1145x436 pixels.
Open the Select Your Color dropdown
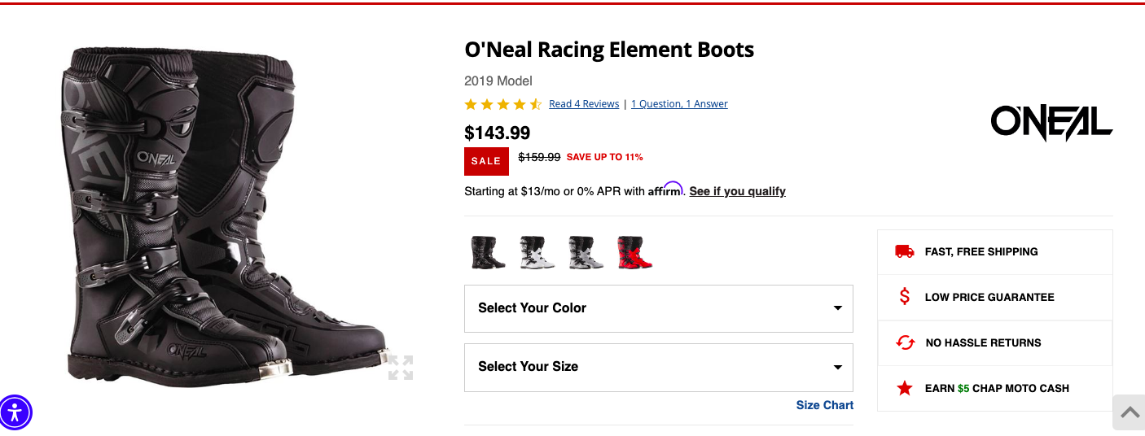click(x=658, y=308)
